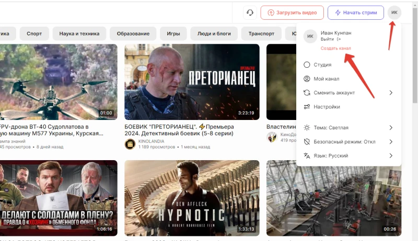This screenshot has height=241, width=418.
Task: Open Настройки in the account menu
Action: click(x=349, y=106)
